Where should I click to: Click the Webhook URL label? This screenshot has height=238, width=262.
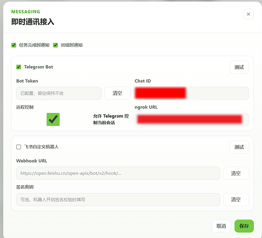point(31,161)
